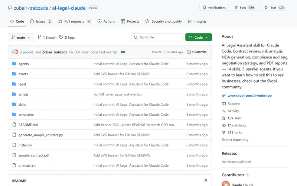Open the Releases heading link
This screenshot has width=297, height=186.
coord(229,153)
